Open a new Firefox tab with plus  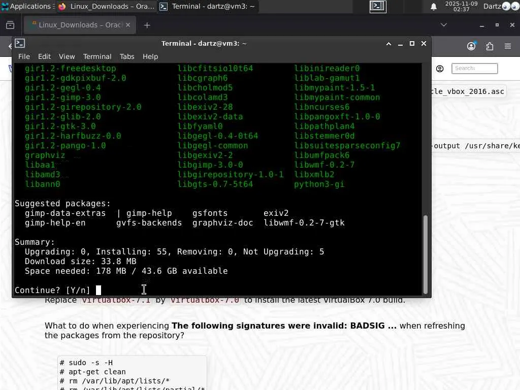pyautogui.click(x=147, y=25)
